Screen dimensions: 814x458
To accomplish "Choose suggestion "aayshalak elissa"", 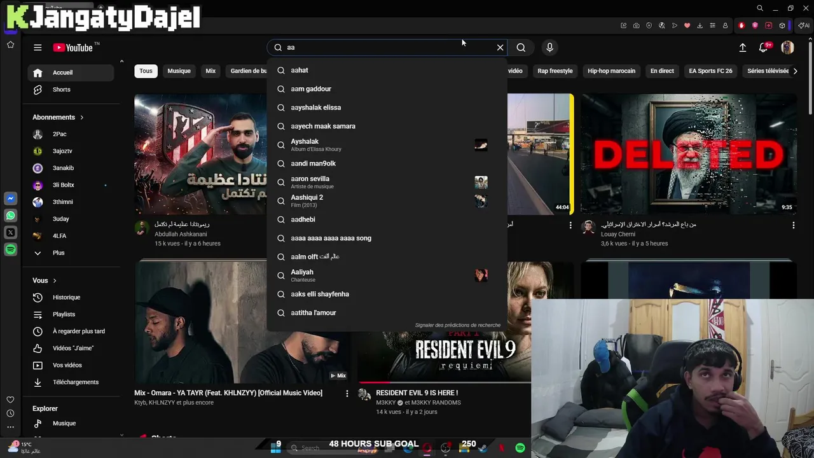I will tap(387, 108).
